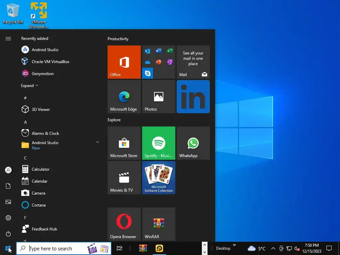Expand the Android Studio folder chevron
This screenshot has height=255, width=340.
[x=98, y=142]
